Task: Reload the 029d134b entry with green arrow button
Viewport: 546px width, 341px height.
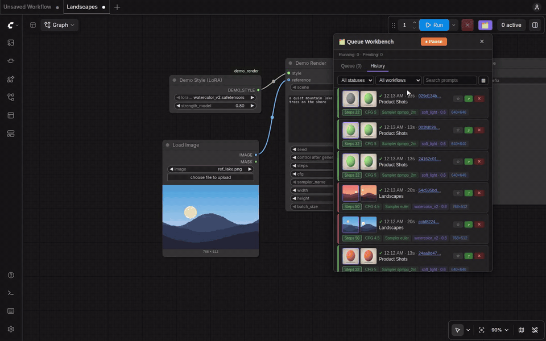Action: (x=469, y=99)
